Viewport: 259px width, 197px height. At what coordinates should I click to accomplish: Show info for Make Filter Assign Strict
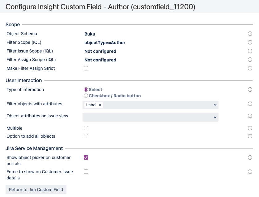250,68
